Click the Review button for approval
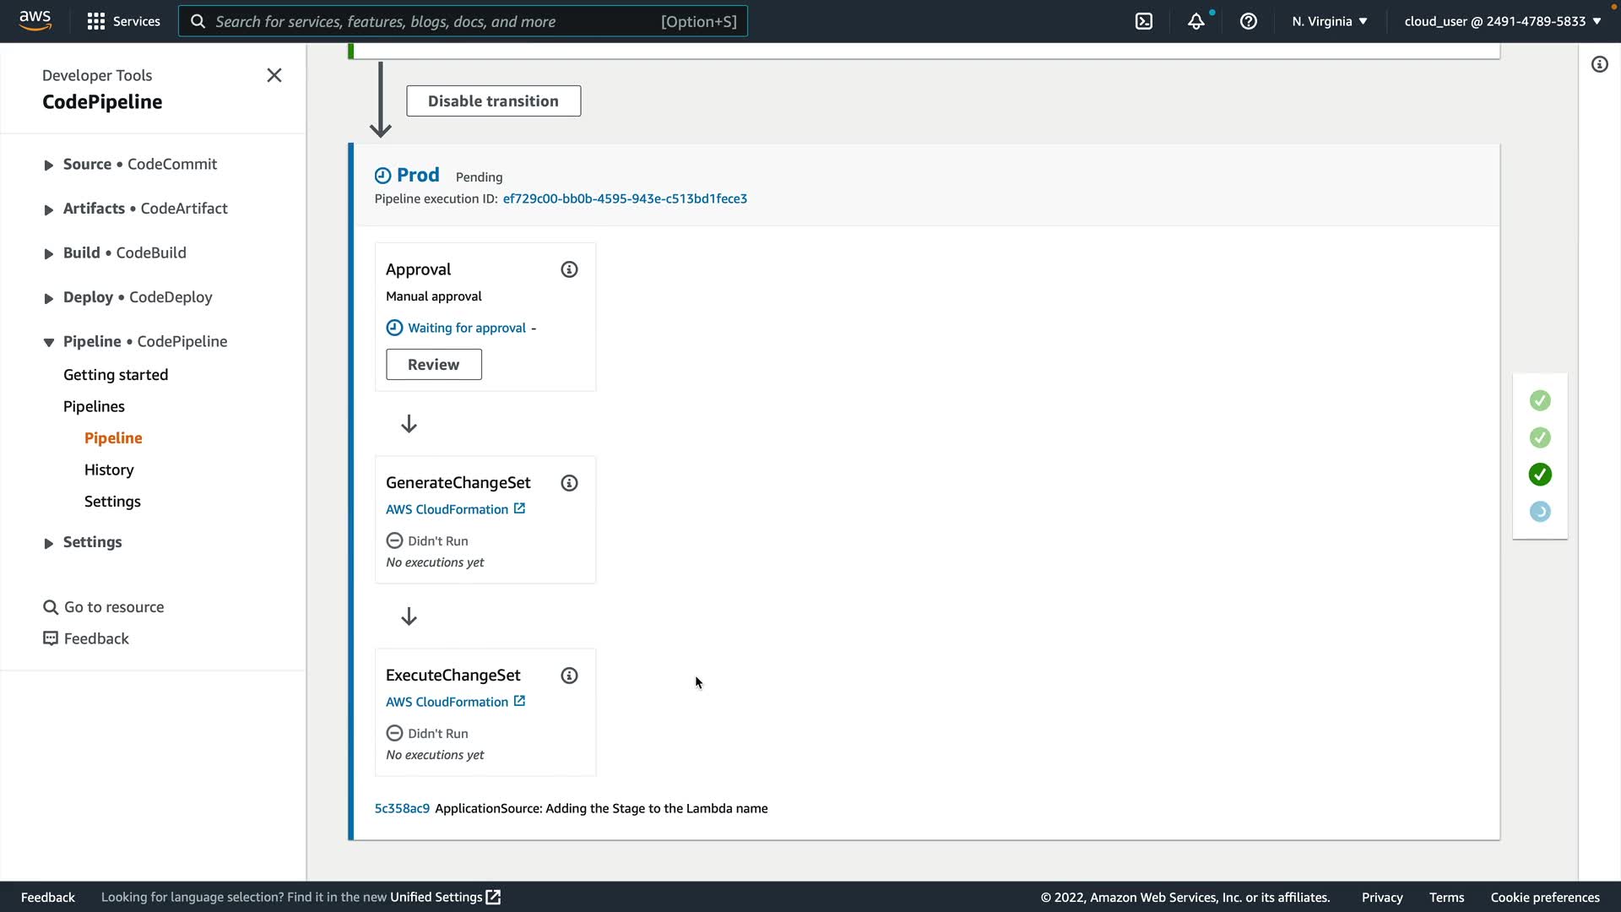The height and width of the screenshot is (912, 1621). pyautogui.click(x=433, y=365)
